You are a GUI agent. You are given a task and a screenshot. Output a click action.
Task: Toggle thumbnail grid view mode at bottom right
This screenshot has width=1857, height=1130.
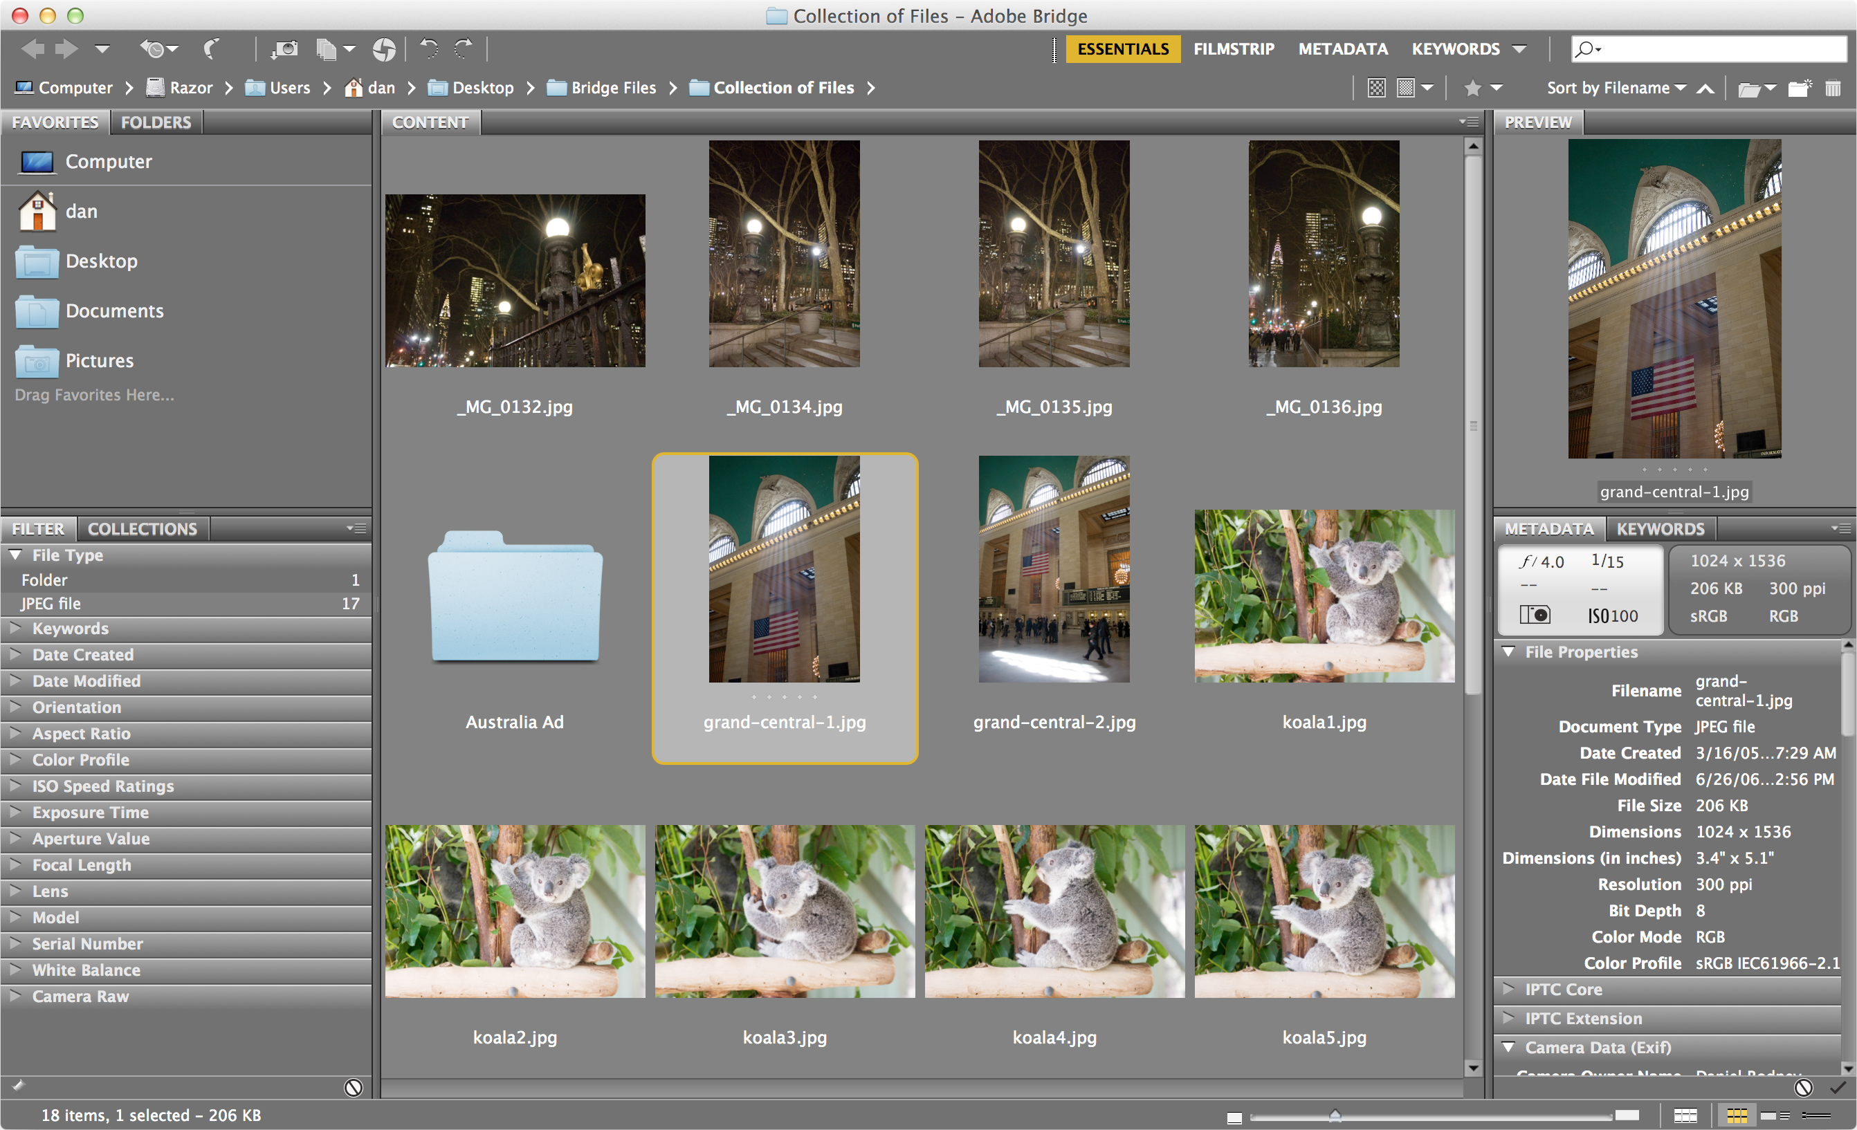[1738, 1115]
